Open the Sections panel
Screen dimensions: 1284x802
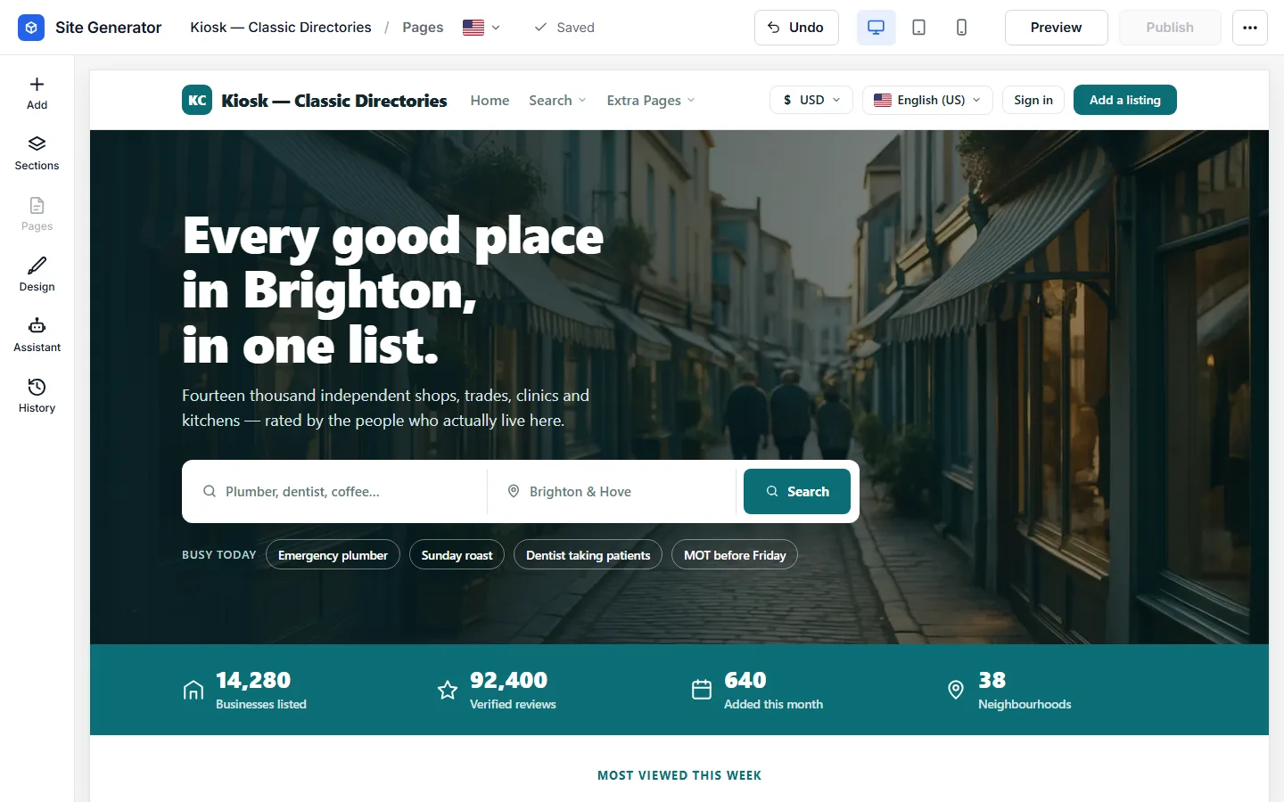point(37,154)
